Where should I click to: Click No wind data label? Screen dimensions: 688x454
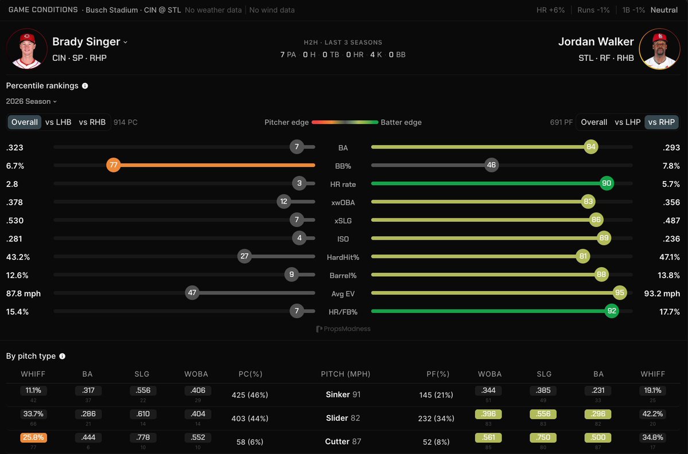(x=272, y=10)
